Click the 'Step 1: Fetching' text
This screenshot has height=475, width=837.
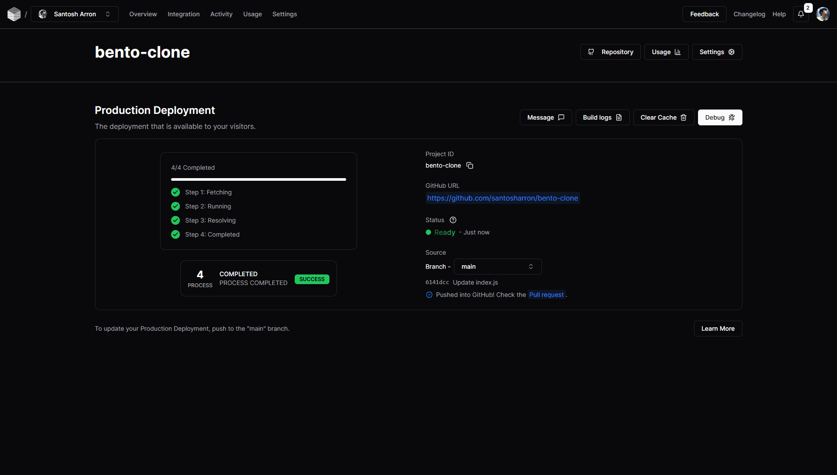[208, 192]
